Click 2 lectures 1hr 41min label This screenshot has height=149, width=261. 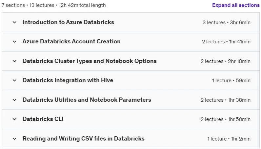pos(226,42)
